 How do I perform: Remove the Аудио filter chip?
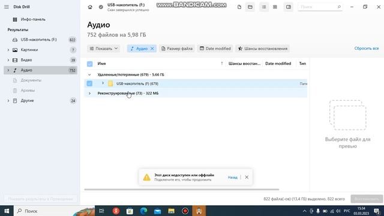point(152,49)
